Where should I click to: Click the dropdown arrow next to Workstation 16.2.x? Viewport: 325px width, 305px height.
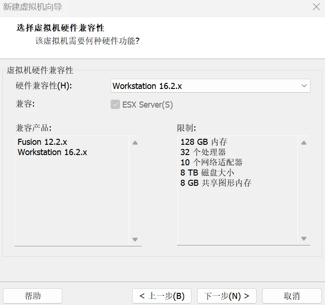pyautogui.click(x=304, y=86)
